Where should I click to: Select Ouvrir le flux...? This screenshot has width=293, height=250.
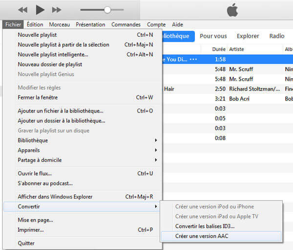click(82, 173)
